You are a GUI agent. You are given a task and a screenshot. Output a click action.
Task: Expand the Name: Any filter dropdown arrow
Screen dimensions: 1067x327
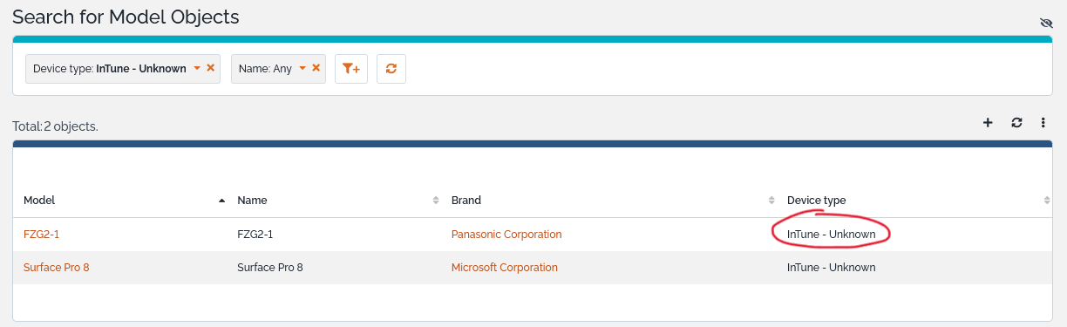point(302,68)
